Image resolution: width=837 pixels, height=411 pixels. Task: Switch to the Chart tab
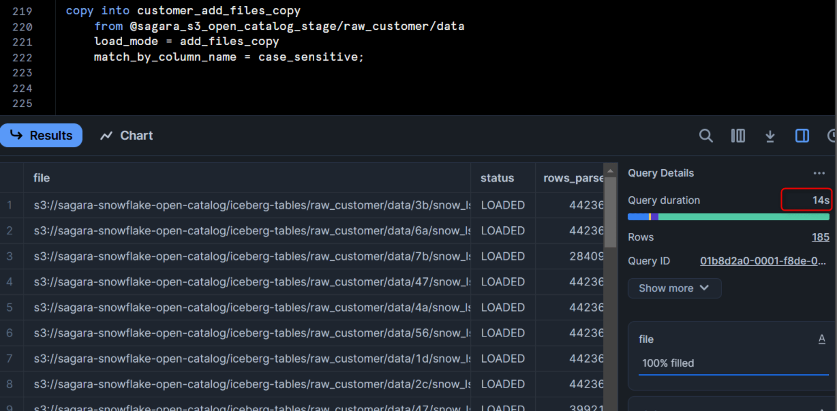pyautogui.click(x=126, y=136)
